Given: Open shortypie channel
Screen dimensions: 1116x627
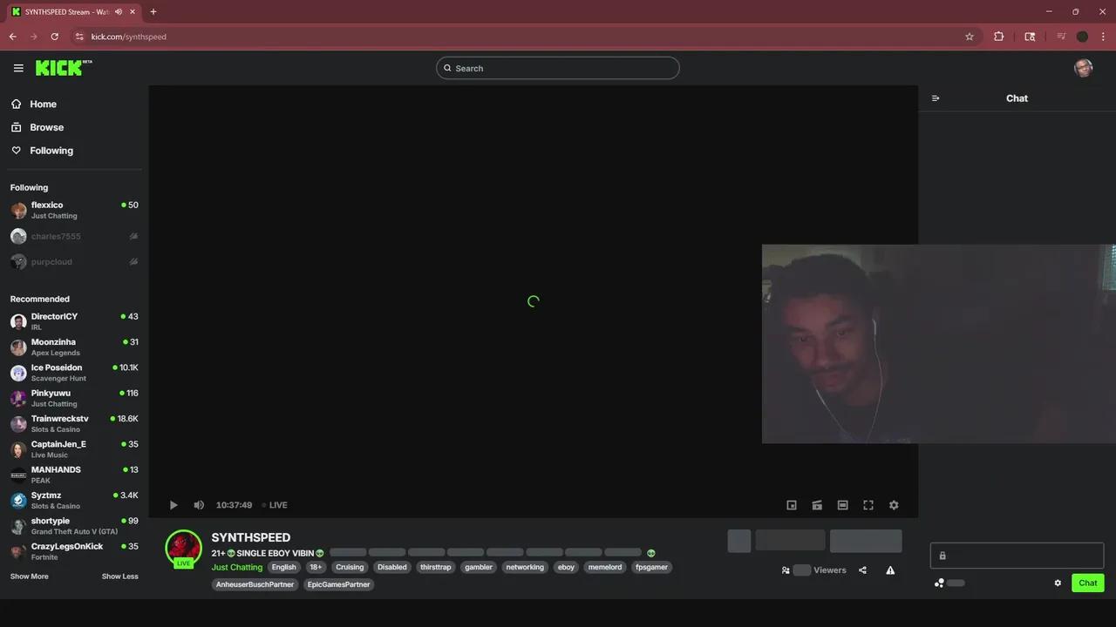Looking at the screenshot, I should [75, 526].
